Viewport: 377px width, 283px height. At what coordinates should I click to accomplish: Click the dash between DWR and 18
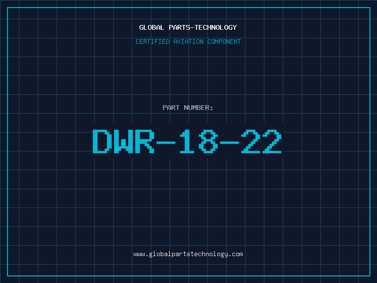166,142
